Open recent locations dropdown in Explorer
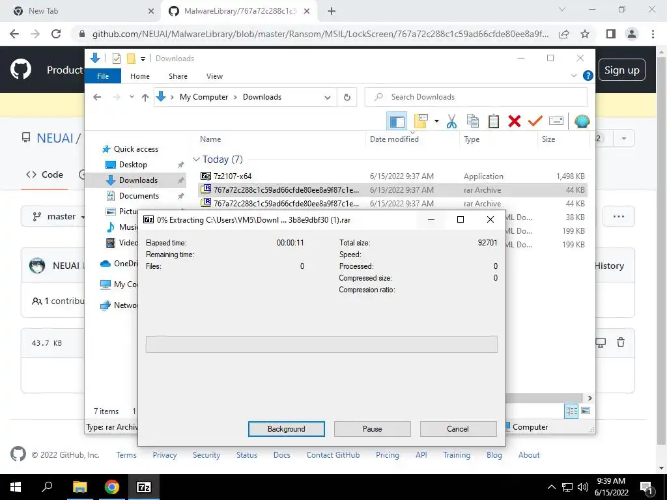 [x=132, y=97]
